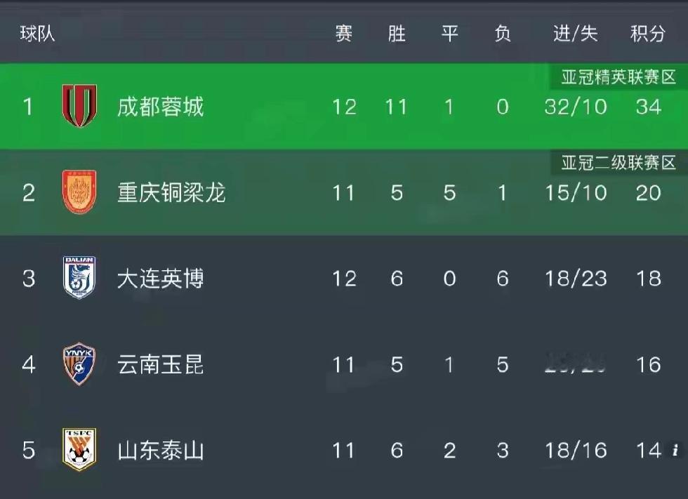Click the TSFC Shandong Taishan emblem
Screen dimensions: 688x499
pos(79,449)
